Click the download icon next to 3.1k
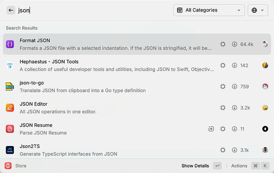 235,150
